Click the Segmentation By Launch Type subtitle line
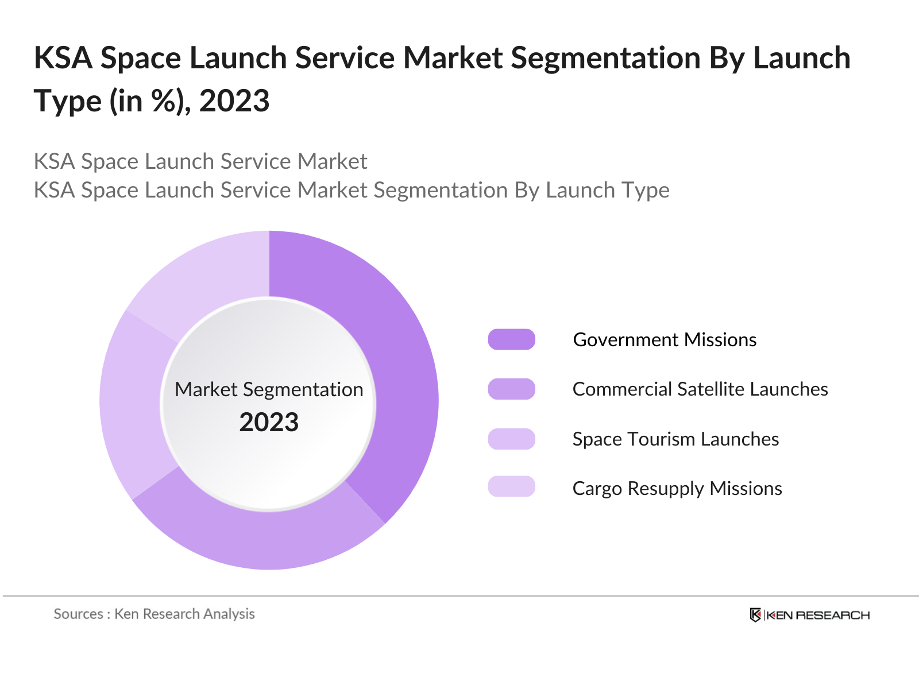This screenshot has height=689, width=919. (352, 189)
